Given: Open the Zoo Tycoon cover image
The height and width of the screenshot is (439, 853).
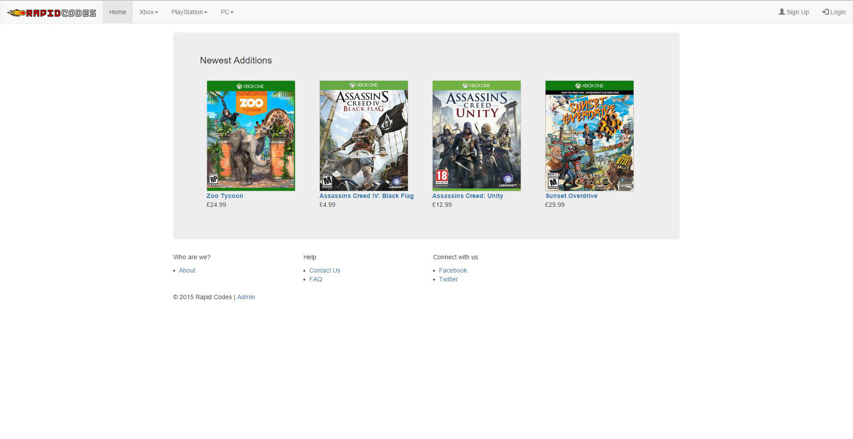Looking at the screenshot, I should click(x=251, y=136).
